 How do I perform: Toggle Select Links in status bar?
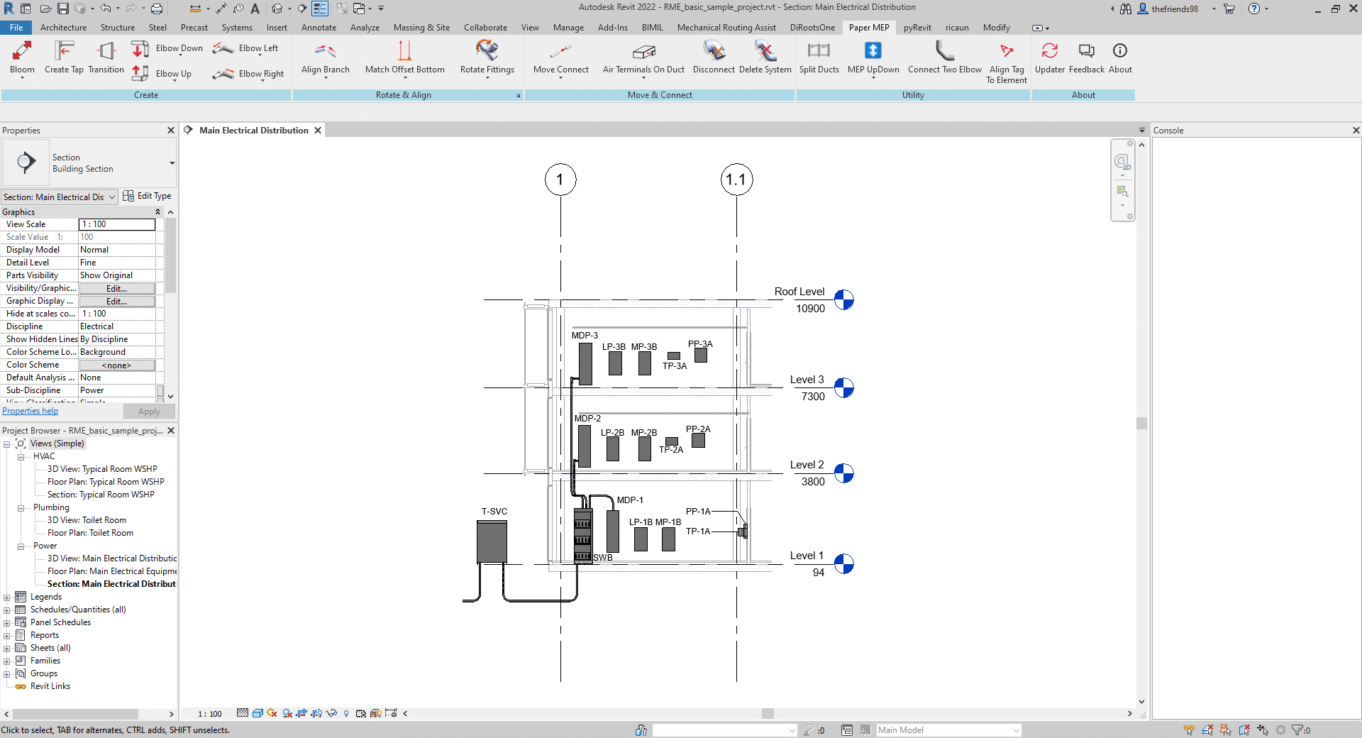[1189, 730]
